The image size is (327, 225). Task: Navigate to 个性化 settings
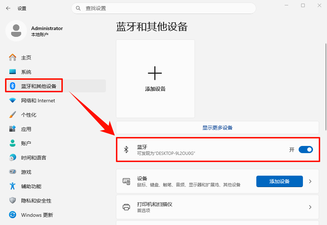pos(56,115)
